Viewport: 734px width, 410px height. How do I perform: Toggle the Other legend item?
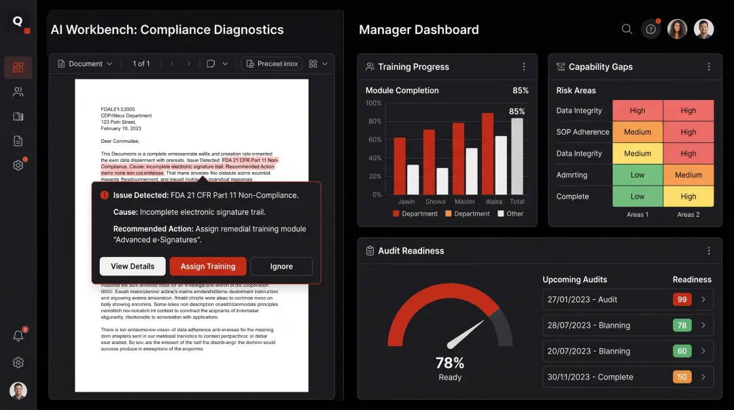pos(510,213)
